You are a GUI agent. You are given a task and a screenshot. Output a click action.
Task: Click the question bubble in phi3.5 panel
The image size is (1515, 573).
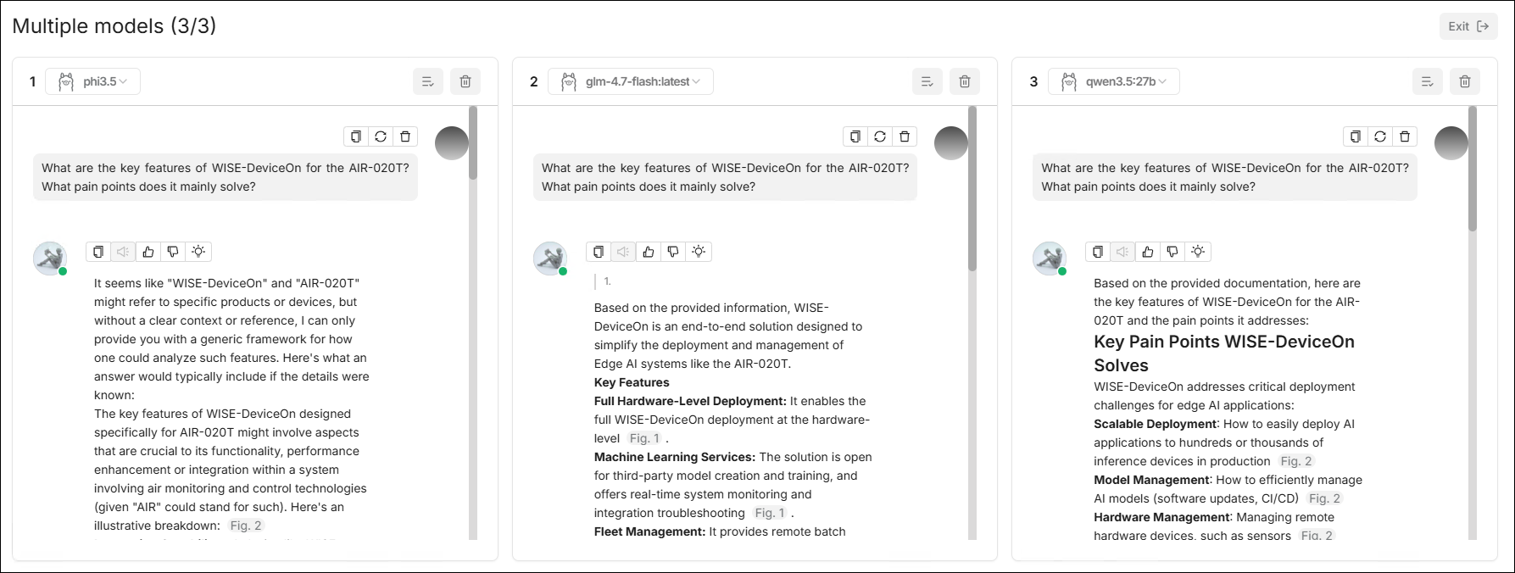coord(226,177)
